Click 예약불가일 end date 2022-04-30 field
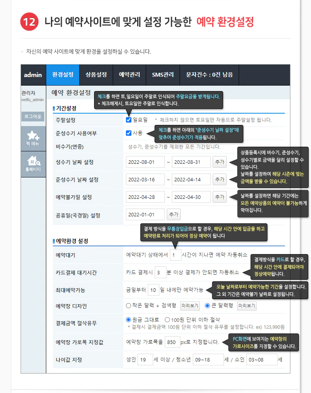 pyautogui.click(x=191, y=197)
